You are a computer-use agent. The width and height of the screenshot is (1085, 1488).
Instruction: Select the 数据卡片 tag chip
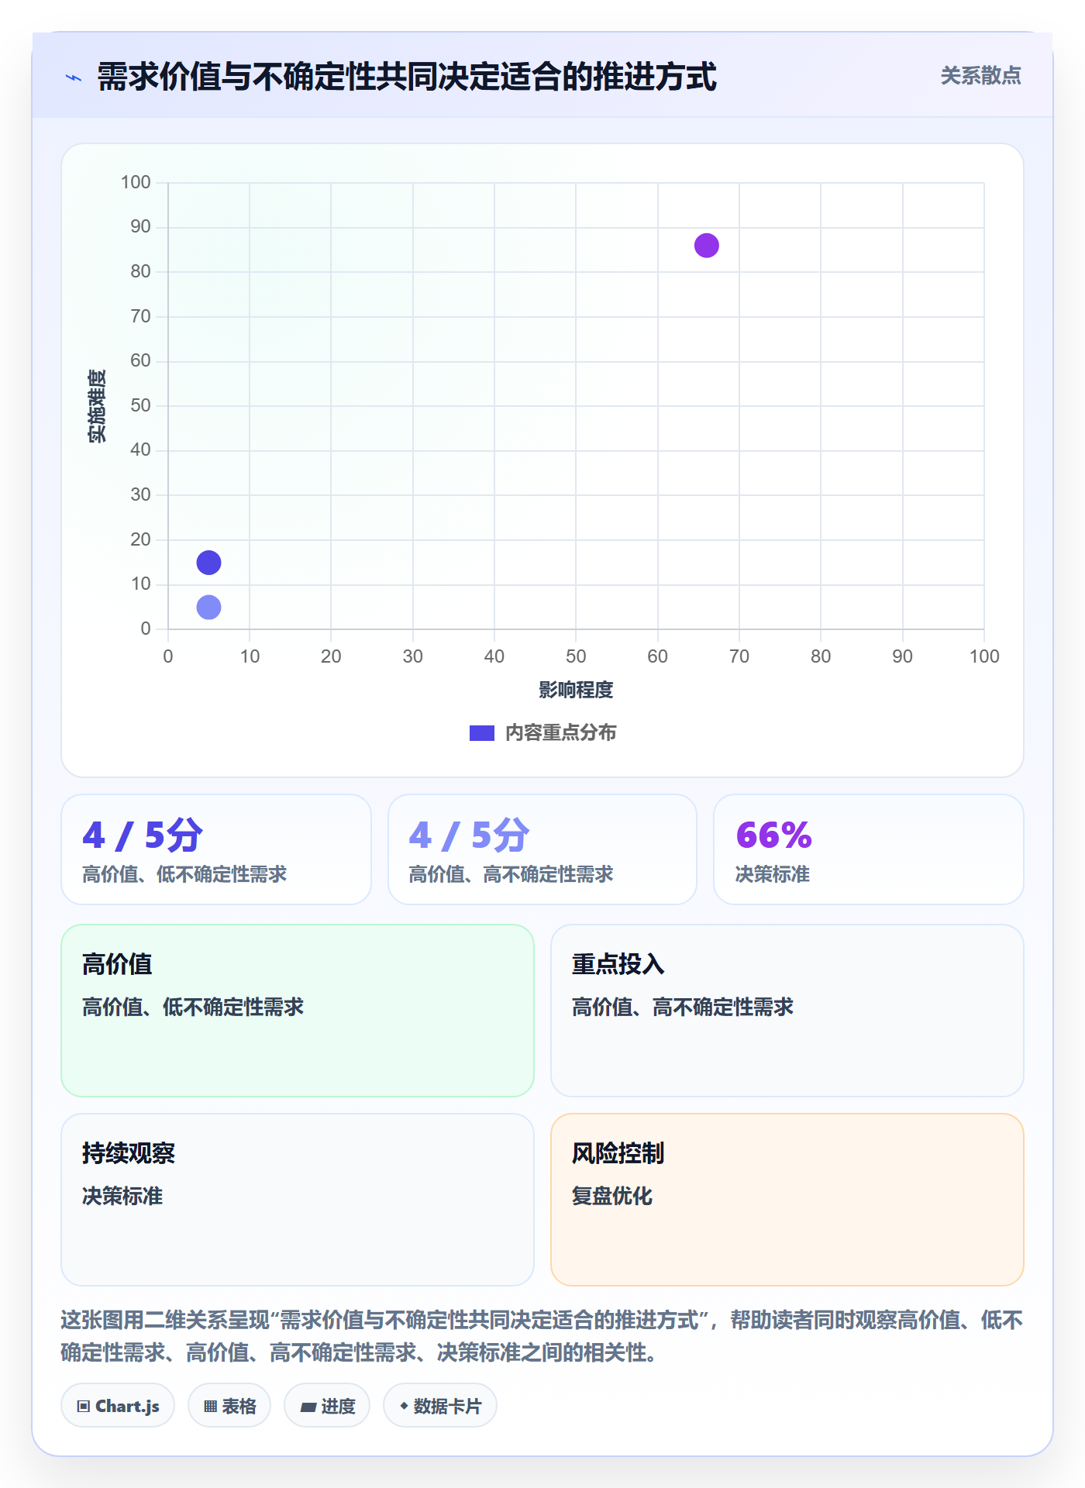440,1406
